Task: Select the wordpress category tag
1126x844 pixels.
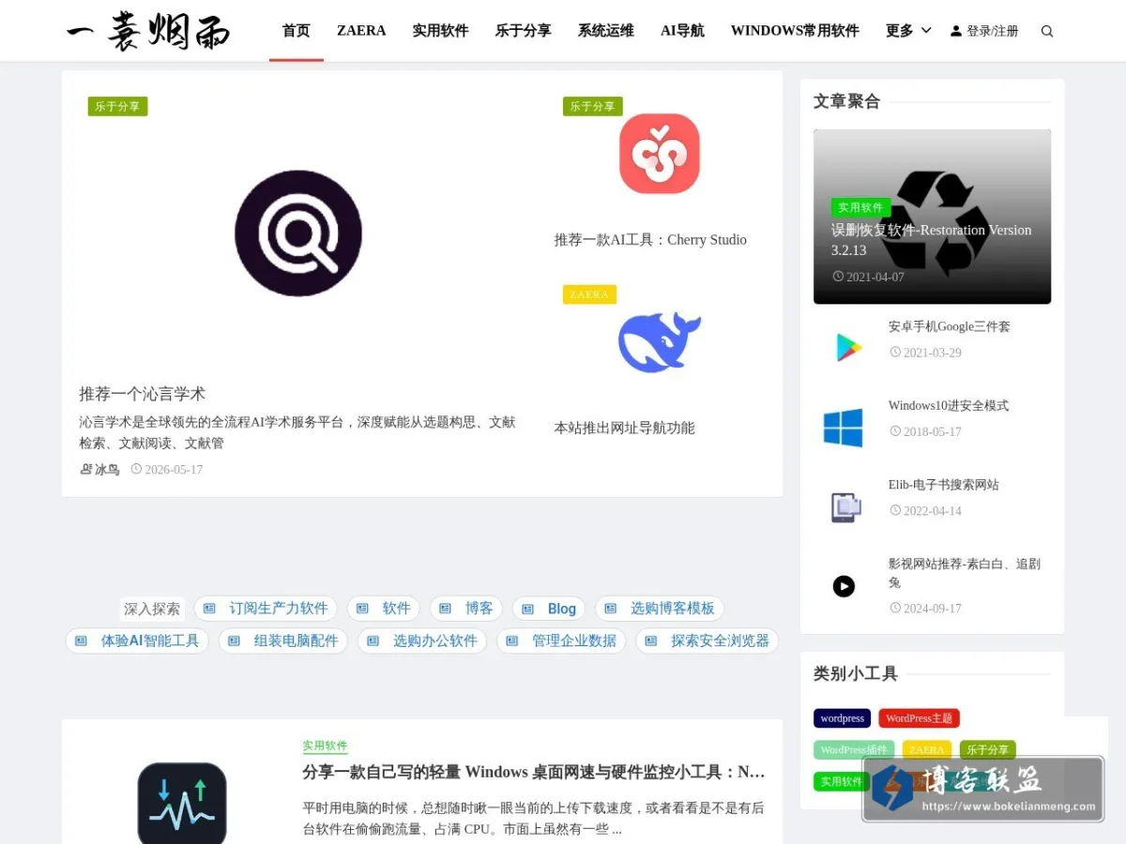Action: pyautogui.click(x=842, y=718)
